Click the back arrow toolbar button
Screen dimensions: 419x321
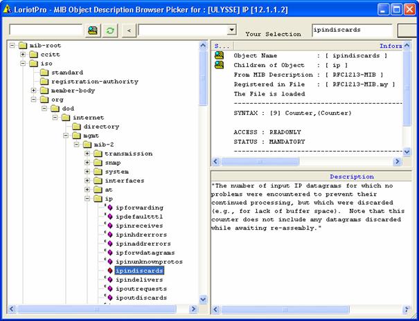[x=128, y=30]
